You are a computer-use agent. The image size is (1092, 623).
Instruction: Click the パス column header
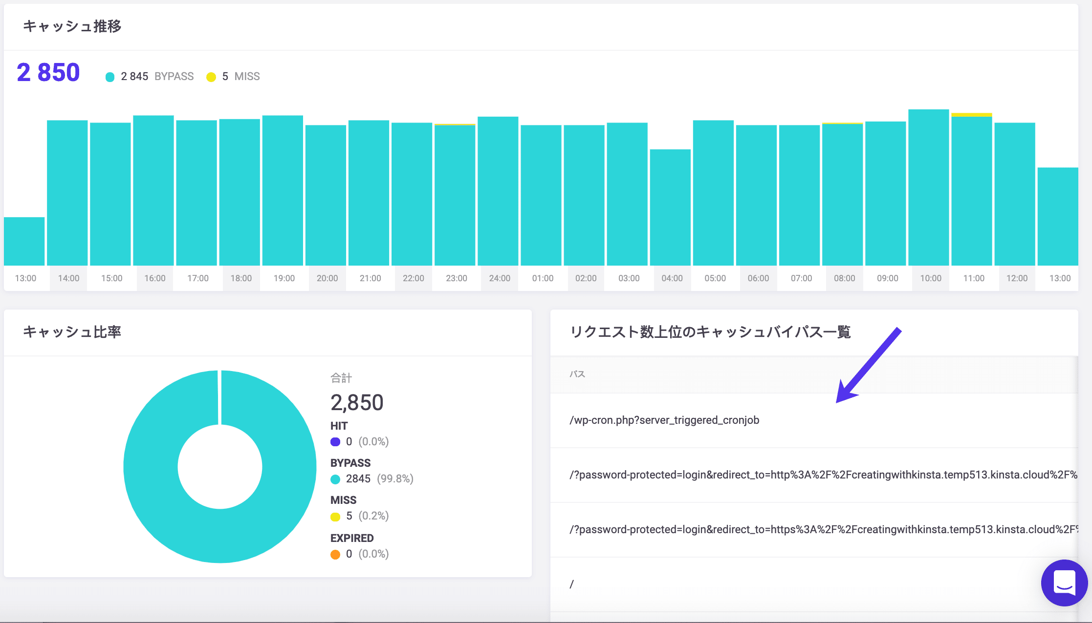(577, 374)
